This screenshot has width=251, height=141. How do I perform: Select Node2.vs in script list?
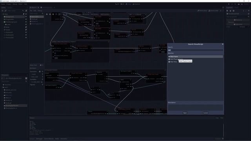(x=35, y=22)
